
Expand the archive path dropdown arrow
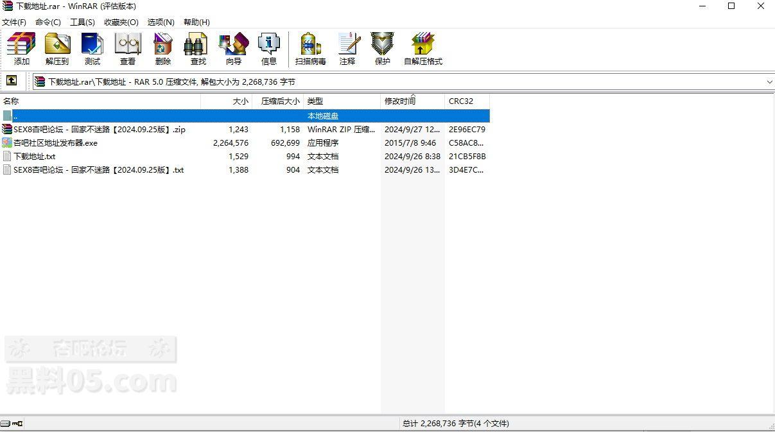tap(769, 82)
